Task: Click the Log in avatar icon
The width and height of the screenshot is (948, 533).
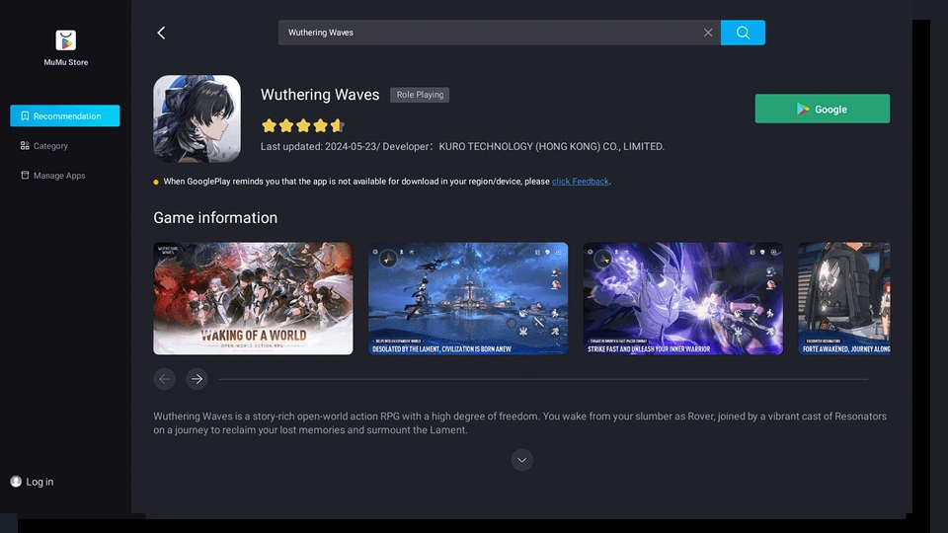Action: point(16,482)
